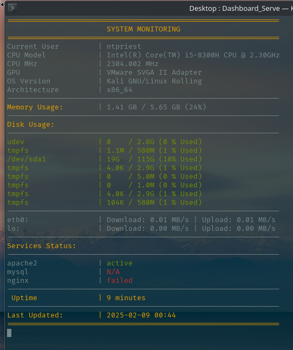293x350 pixels.
Task: Select the "Intel(R) Core(TM) i5-8300H" value
Action: pyautogui.click(x=163, y=55)
